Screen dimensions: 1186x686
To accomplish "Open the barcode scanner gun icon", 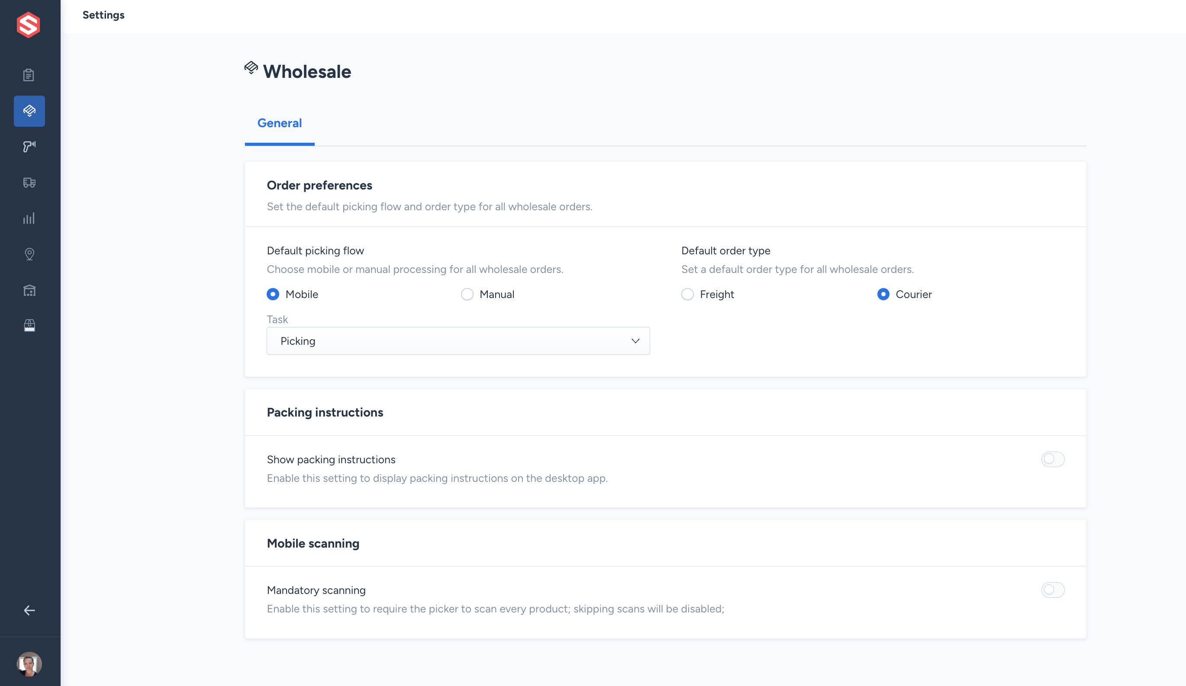I will pyautogui.click(x=29, y=146).
